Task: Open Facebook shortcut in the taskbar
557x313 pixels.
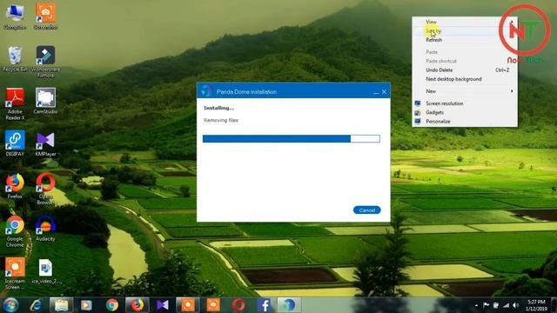Action: point(264,305)
